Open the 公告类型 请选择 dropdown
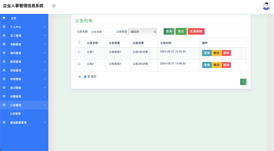 pos(142,32)
